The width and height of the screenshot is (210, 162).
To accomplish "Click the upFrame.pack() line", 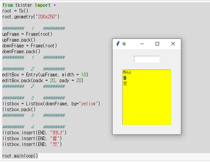I will (19, 40).
